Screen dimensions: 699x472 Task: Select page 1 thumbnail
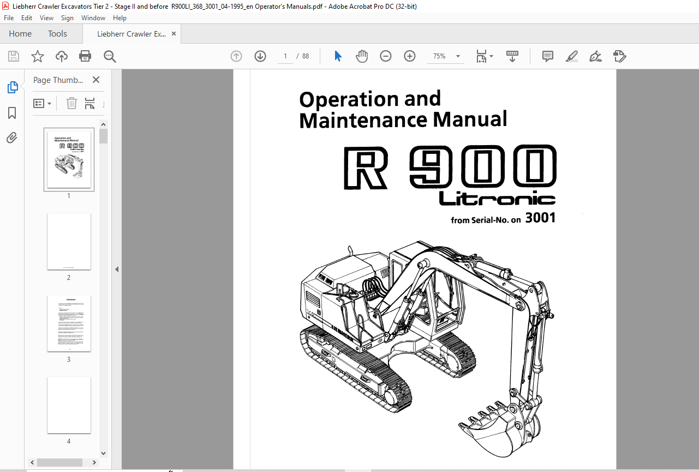(x=69, y=159)
